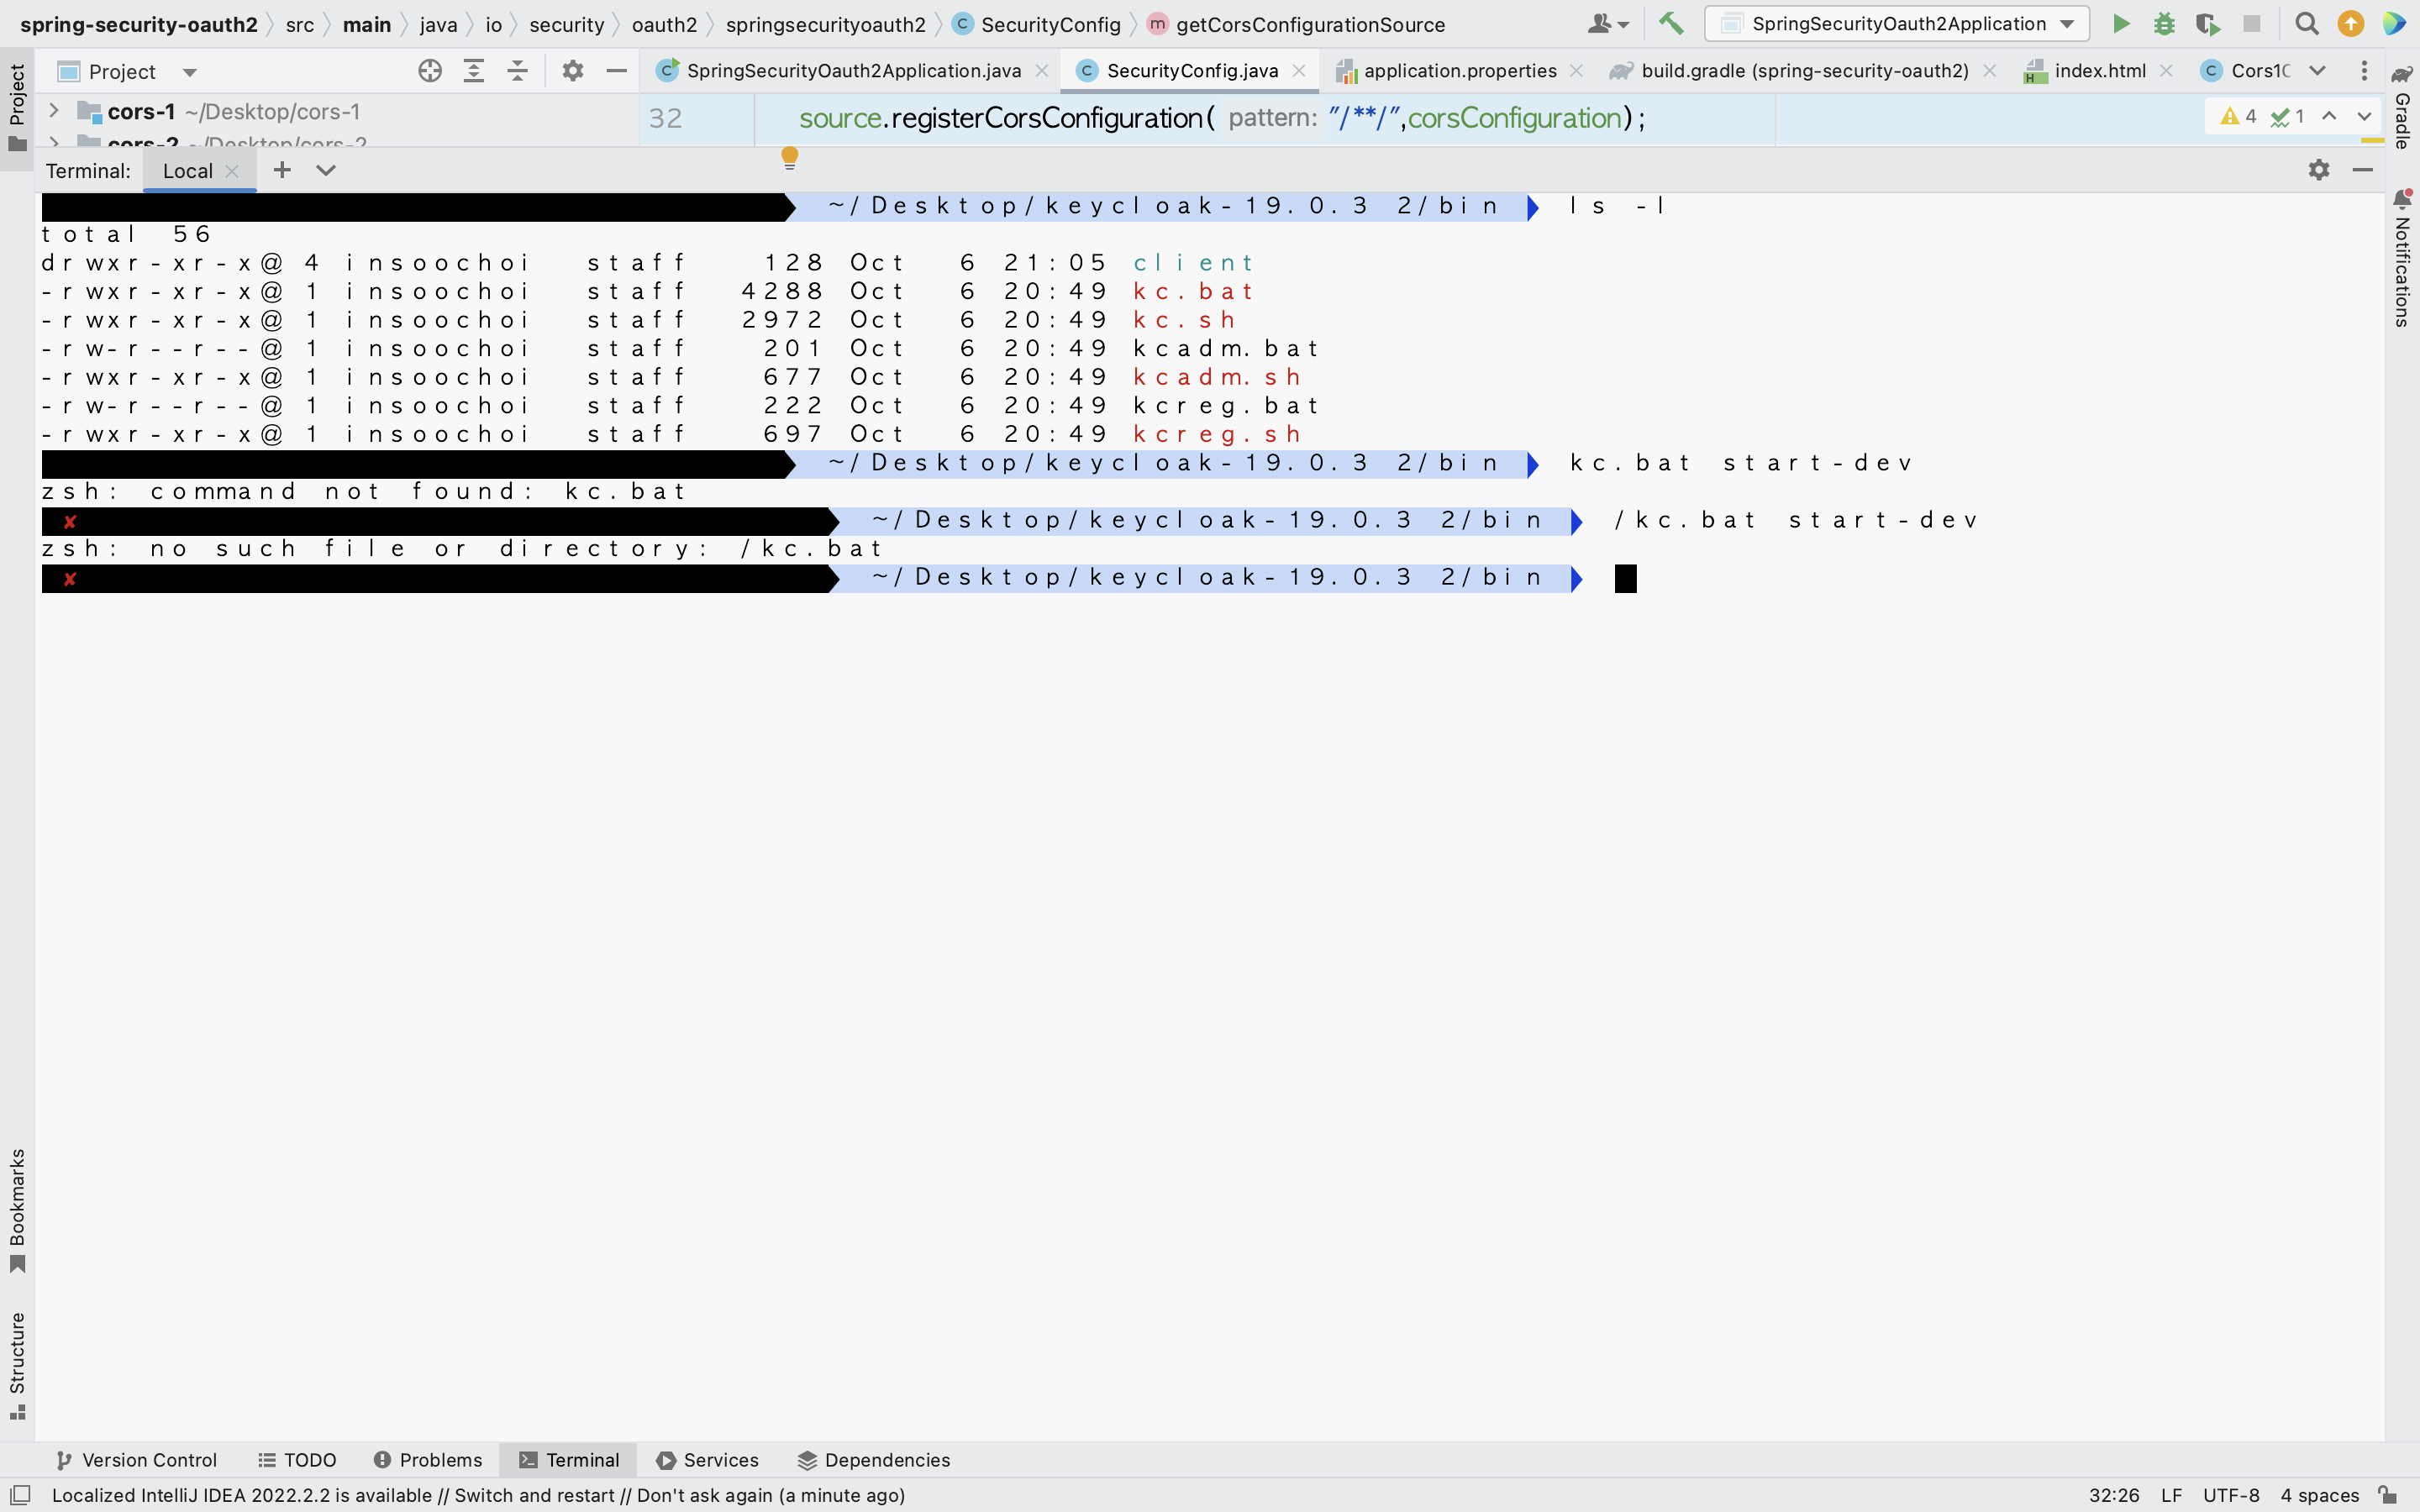
Task: Open the application.properties tab
Action: pyautogui.click(x=1459, y=71)
